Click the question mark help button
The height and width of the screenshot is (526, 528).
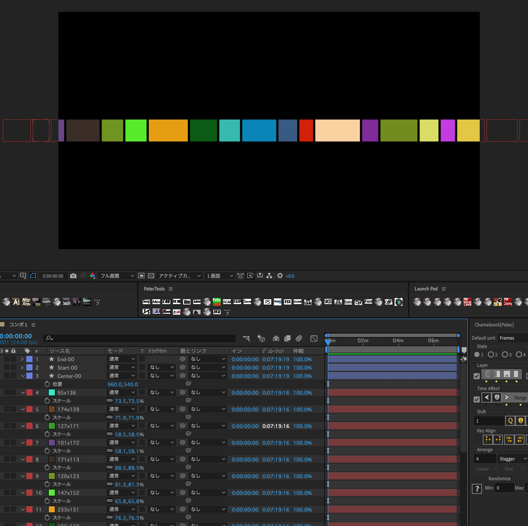pos(477,489)
